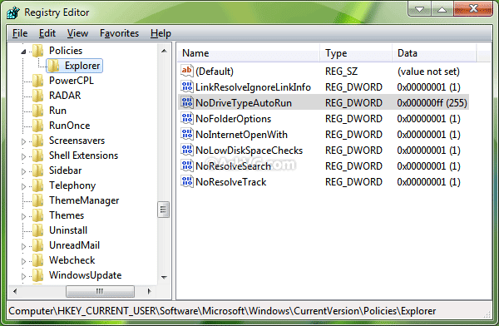Click the NoResolveTrack DWORD icon
Screen dimensions: 499x326
187,181
